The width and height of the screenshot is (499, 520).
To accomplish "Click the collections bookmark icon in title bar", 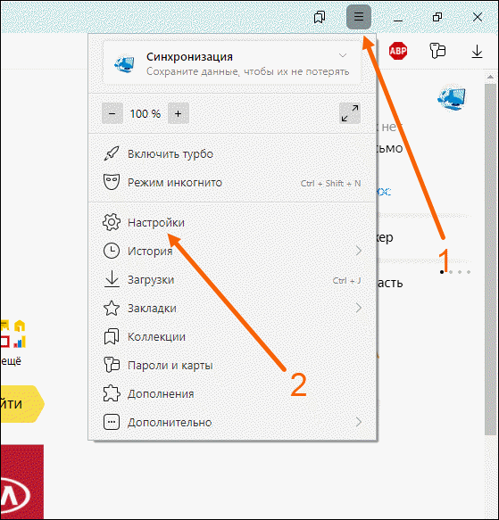I will coord(320,17).
